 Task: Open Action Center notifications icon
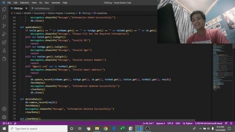click(229, 129)
